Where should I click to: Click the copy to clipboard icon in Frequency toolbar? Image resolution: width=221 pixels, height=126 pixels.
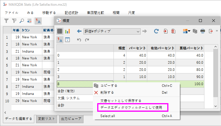coord(195,31)
